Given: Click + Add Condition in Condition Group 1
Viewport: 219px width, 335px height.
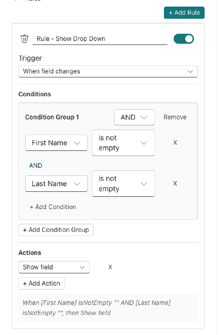Looking at the screenshot, I should 53,207.
